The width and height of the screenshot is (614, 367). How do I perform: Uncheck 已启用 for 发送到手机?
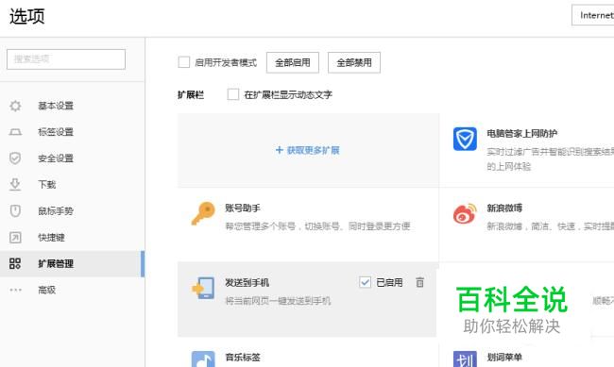pyautogui.click(x=365, y=282)
